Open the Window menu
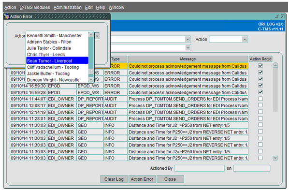Viewport: 289px width, 191px height. coord(116,8)
